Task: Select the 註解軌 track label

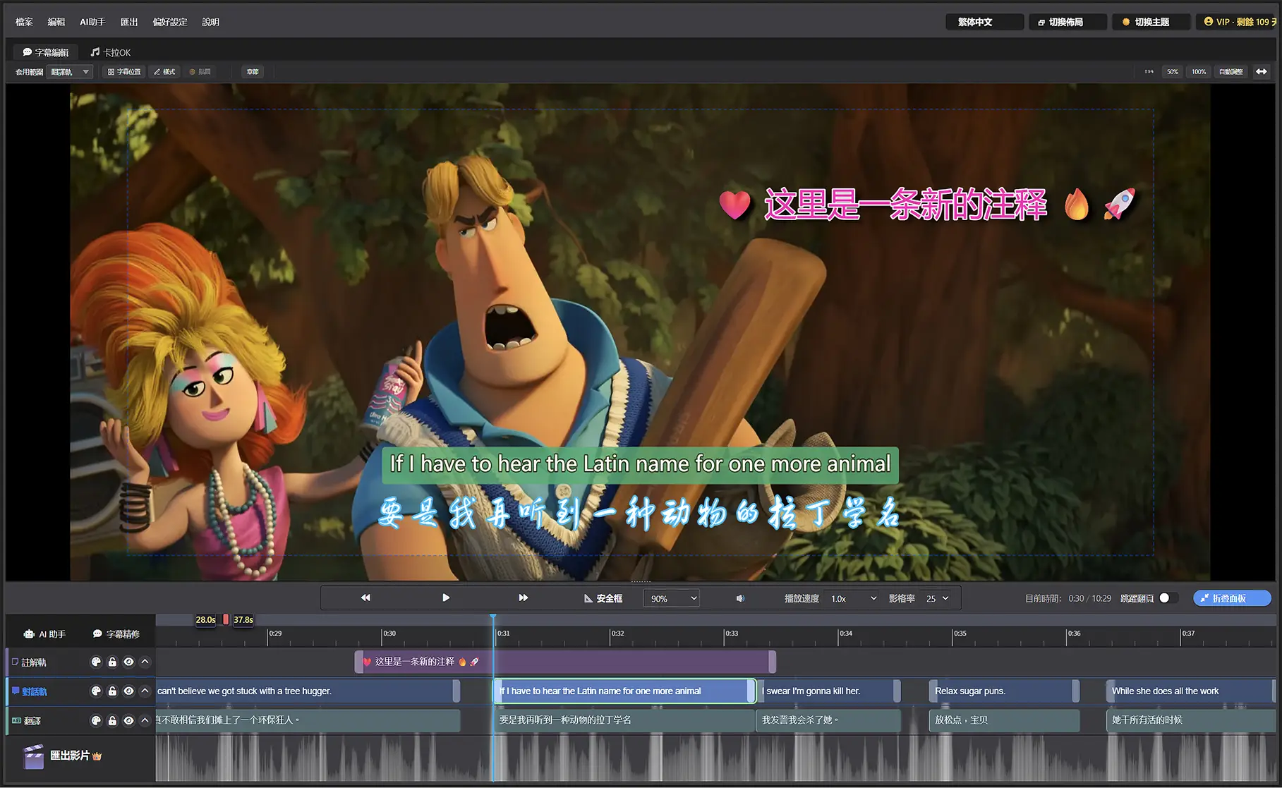Action: 33,662
